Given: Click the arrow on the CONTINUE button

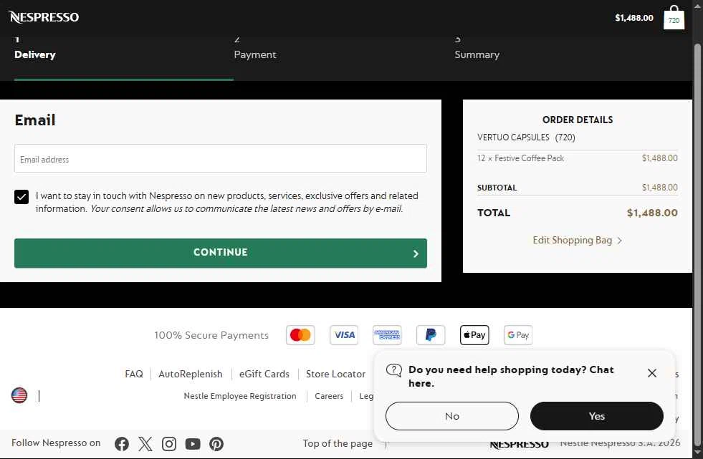Looking at the screenshot, I should (x=416, y=253).
